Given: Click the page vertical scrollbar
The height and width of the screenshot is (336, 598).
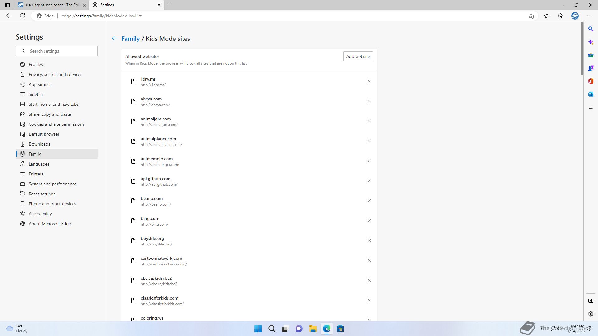Looking at the screenshot, I should coord(582,49).
